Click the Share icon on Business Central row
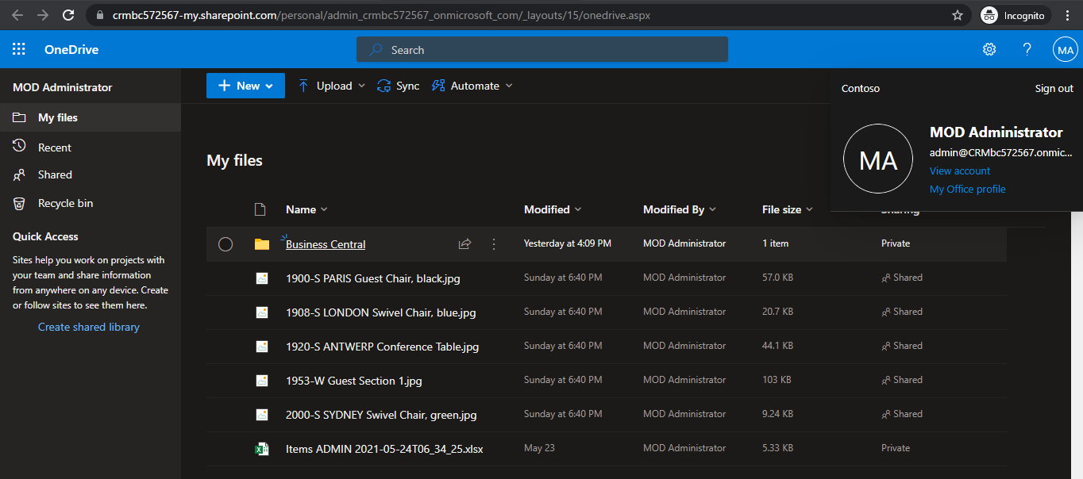The image size is (1083, 479). (x=464, y=243)
